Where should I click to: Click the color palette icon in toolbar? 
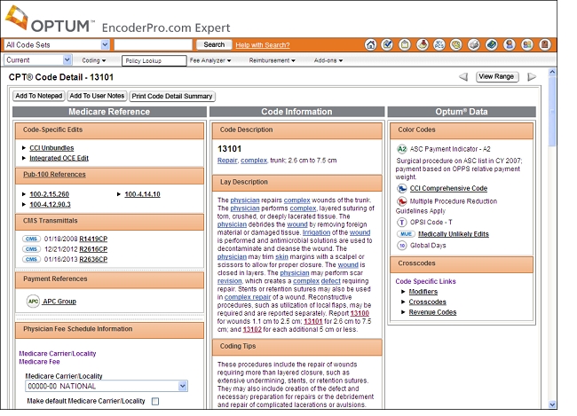456,45
